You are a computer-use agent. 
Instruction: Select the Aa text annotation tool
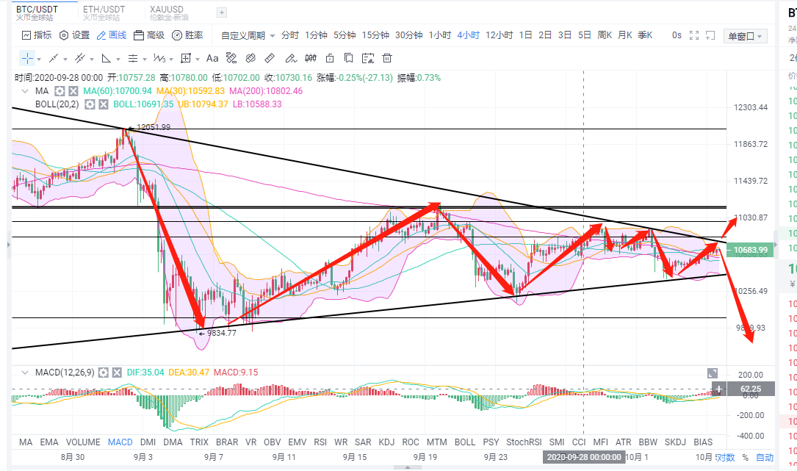pyautogui.click(x=212, y=58)
